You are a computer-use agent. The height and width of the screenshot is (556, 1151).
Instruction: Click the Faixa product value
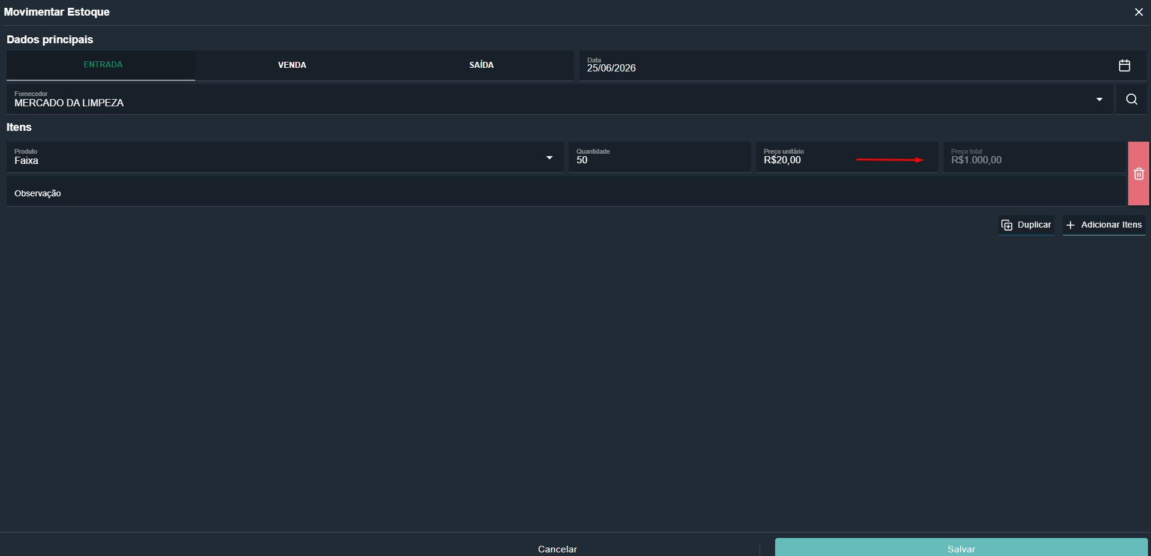tap(26, 160)
